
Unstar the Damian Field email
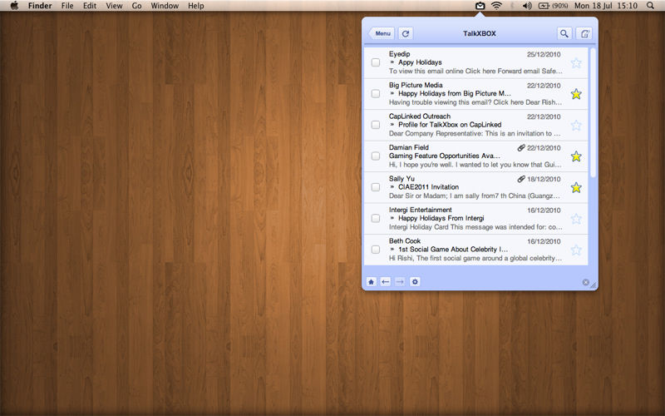coord(576,156)
